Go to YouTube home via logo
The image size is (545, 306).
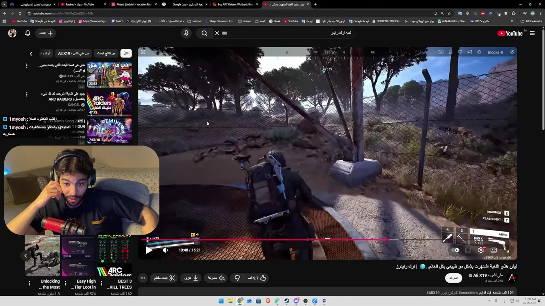(510, 33)
